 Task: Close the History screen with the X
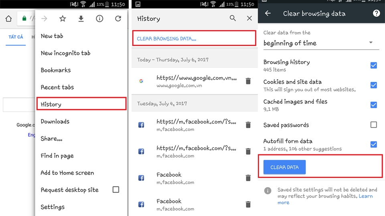pyautogui.click(x=249, y=18)
